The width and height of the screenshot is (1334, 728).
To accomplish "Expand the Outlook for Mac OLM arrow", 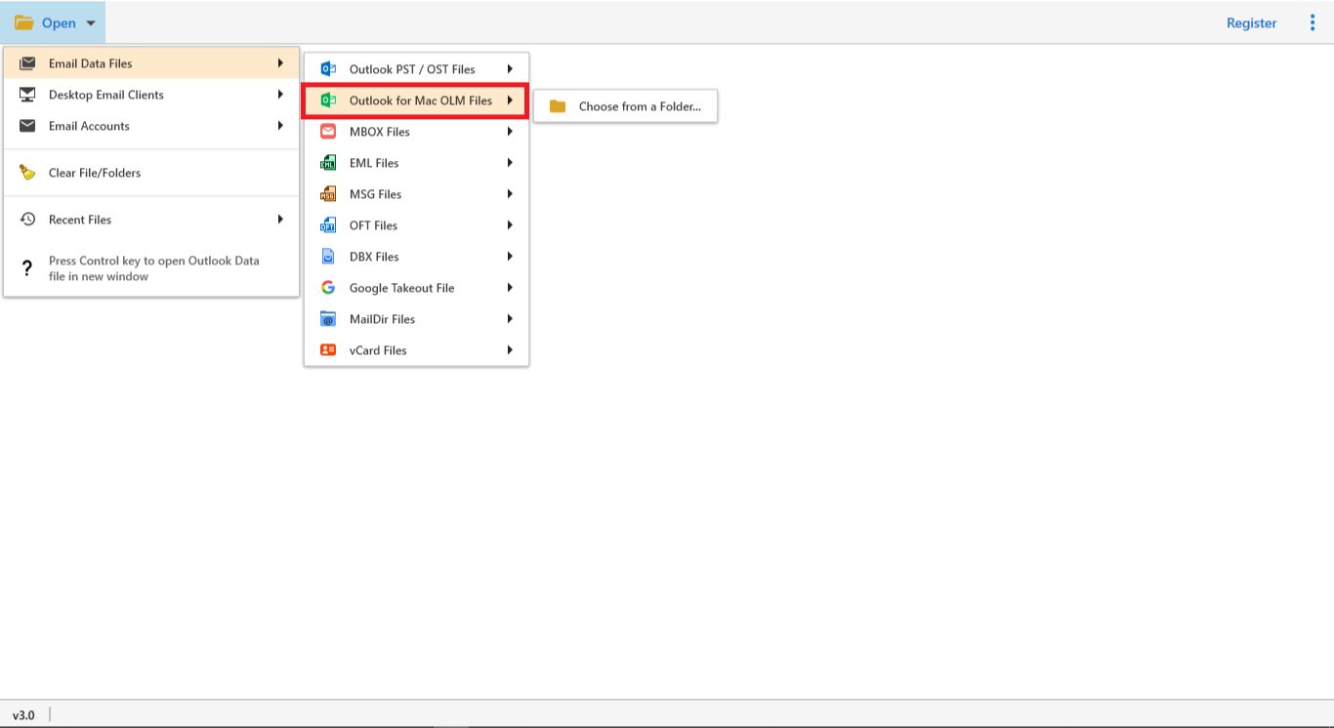I will click(x=510, y=101).
